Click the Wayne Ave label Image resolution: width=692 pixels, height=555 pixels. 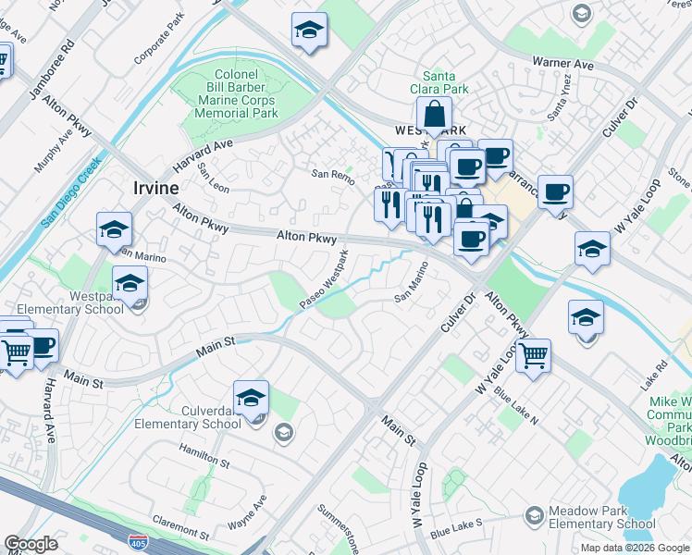(247, 512)
